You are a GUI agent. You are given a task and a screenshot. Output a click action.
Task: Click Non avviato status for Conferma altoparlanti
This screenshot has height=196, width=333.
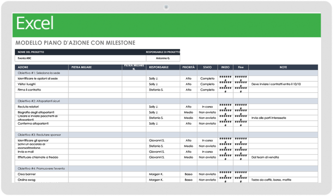[x=207, y=124]
